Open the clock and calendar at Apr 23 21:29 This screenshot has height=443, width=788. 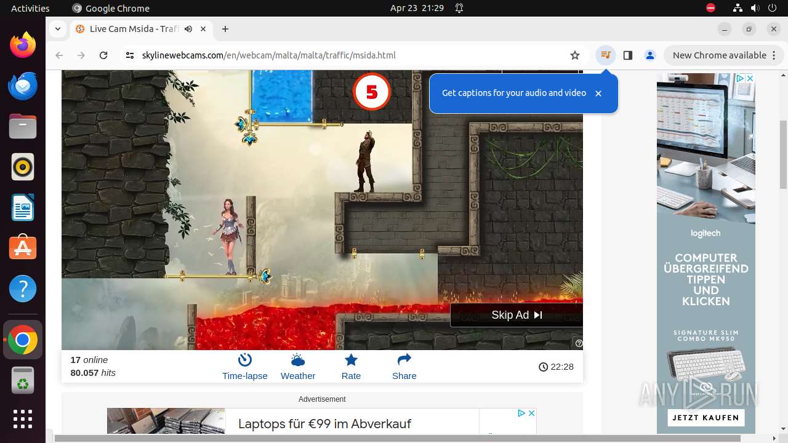click(x=417, y=8)
